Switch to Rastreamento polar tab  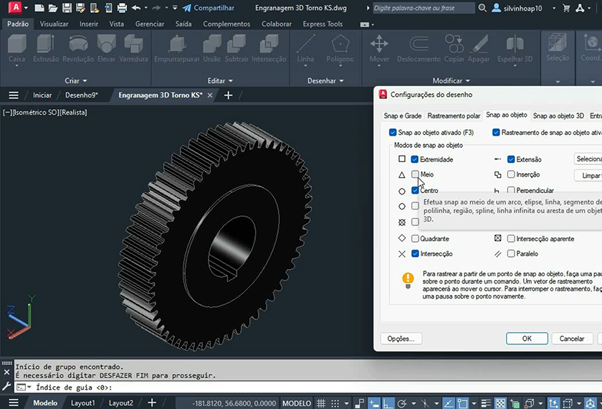click(454, 116)
